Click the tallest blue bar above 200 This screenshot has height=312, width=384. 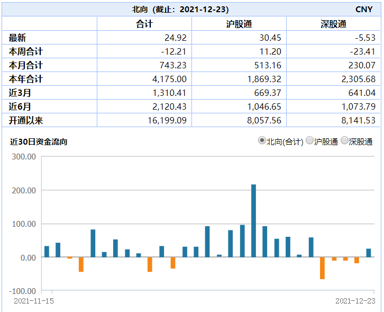coord(253,221)
